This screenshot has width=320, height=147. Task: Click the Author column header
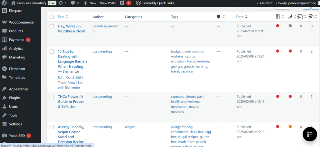click(98, 17)
